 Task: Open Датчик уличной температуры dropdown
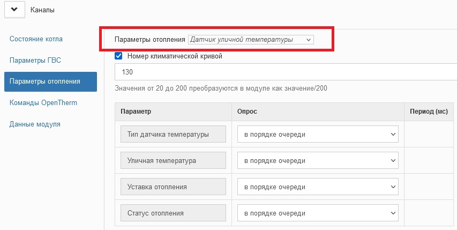[x=251, y=40]
